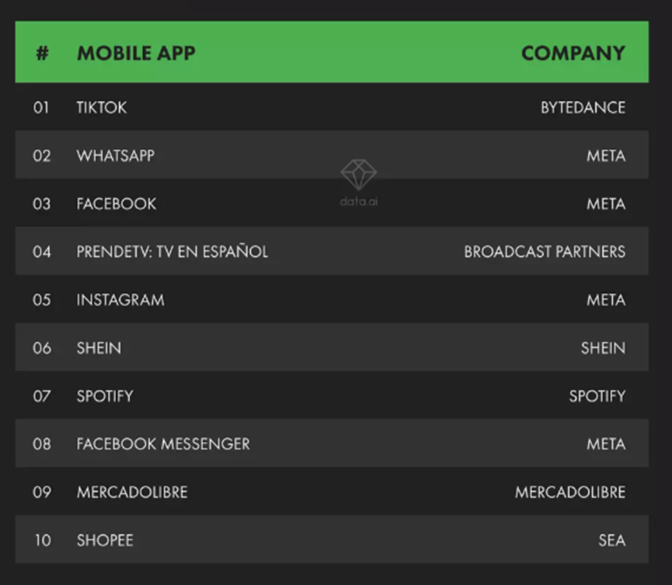Click the MOBILE APP column header
The width and height of the screenshot is (672, 585).
click(136, 53)
